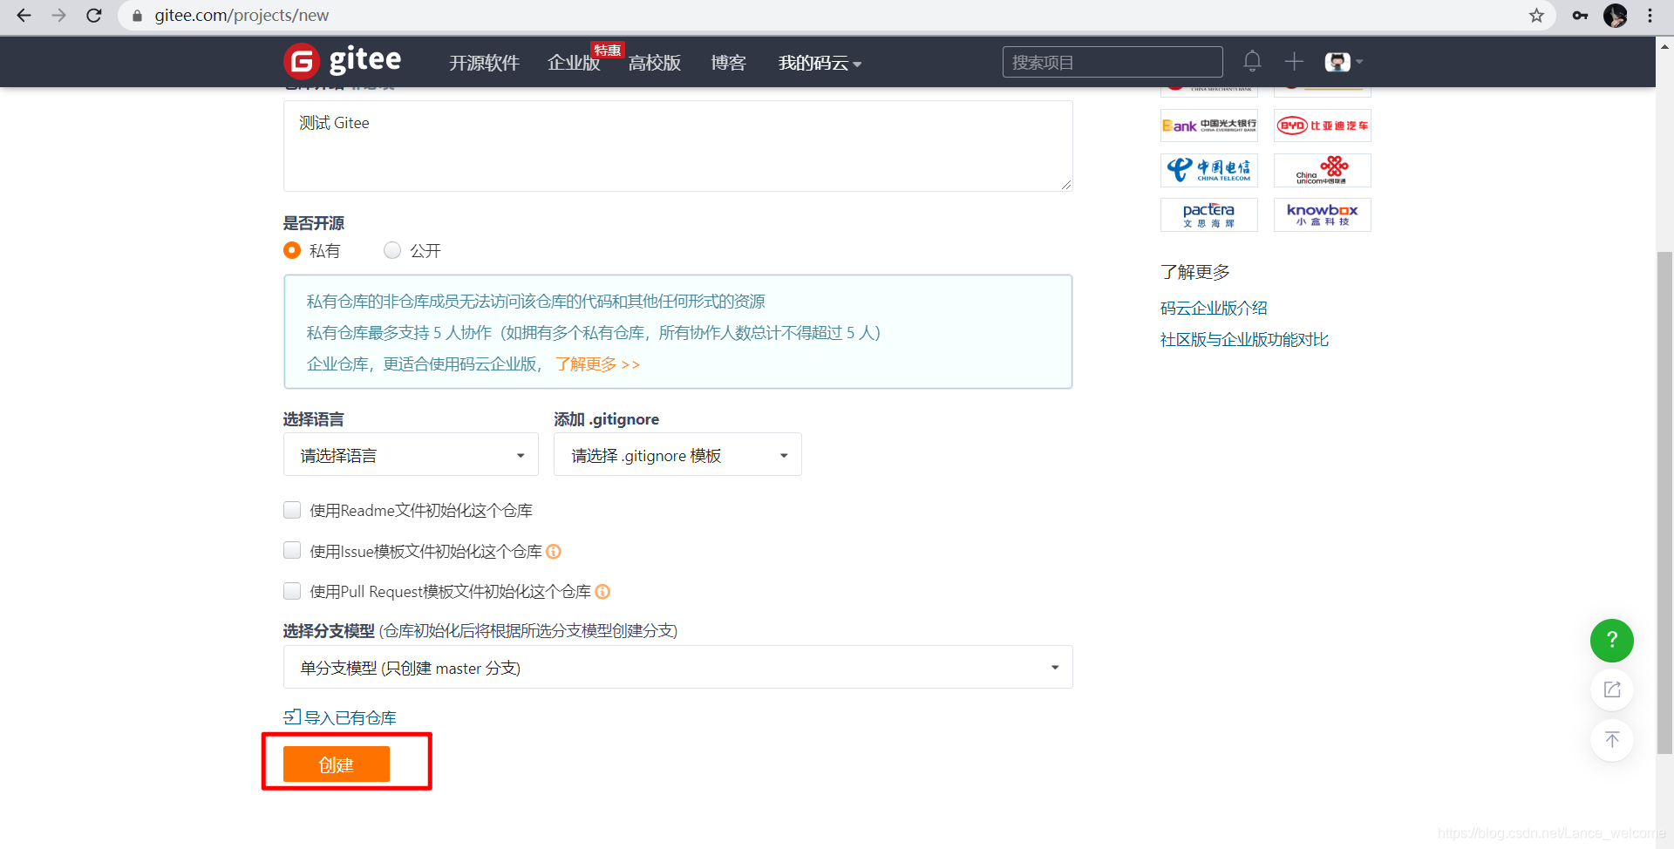Screen dimensions: 1674x849
Task: Enable 使用Readme文件初始化这个仓库 checkbox
Action: tap(292, 510)
